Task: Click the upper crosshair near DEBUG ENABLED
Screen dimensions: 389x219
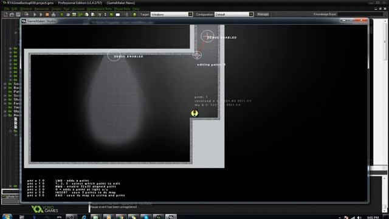Action: (207, 36)
